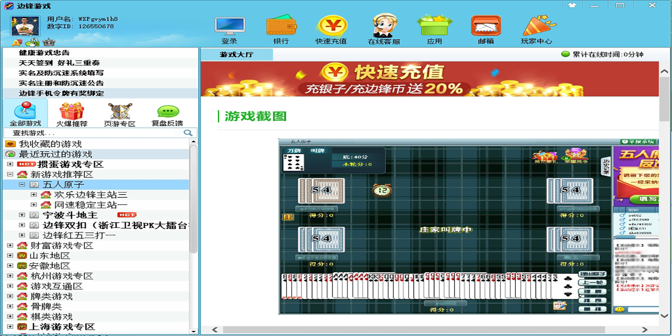The height and width of the screenshot is (336, 672).
Task: Open the 邮箱 mailbox icon
Action: click(x=486, y=26)
